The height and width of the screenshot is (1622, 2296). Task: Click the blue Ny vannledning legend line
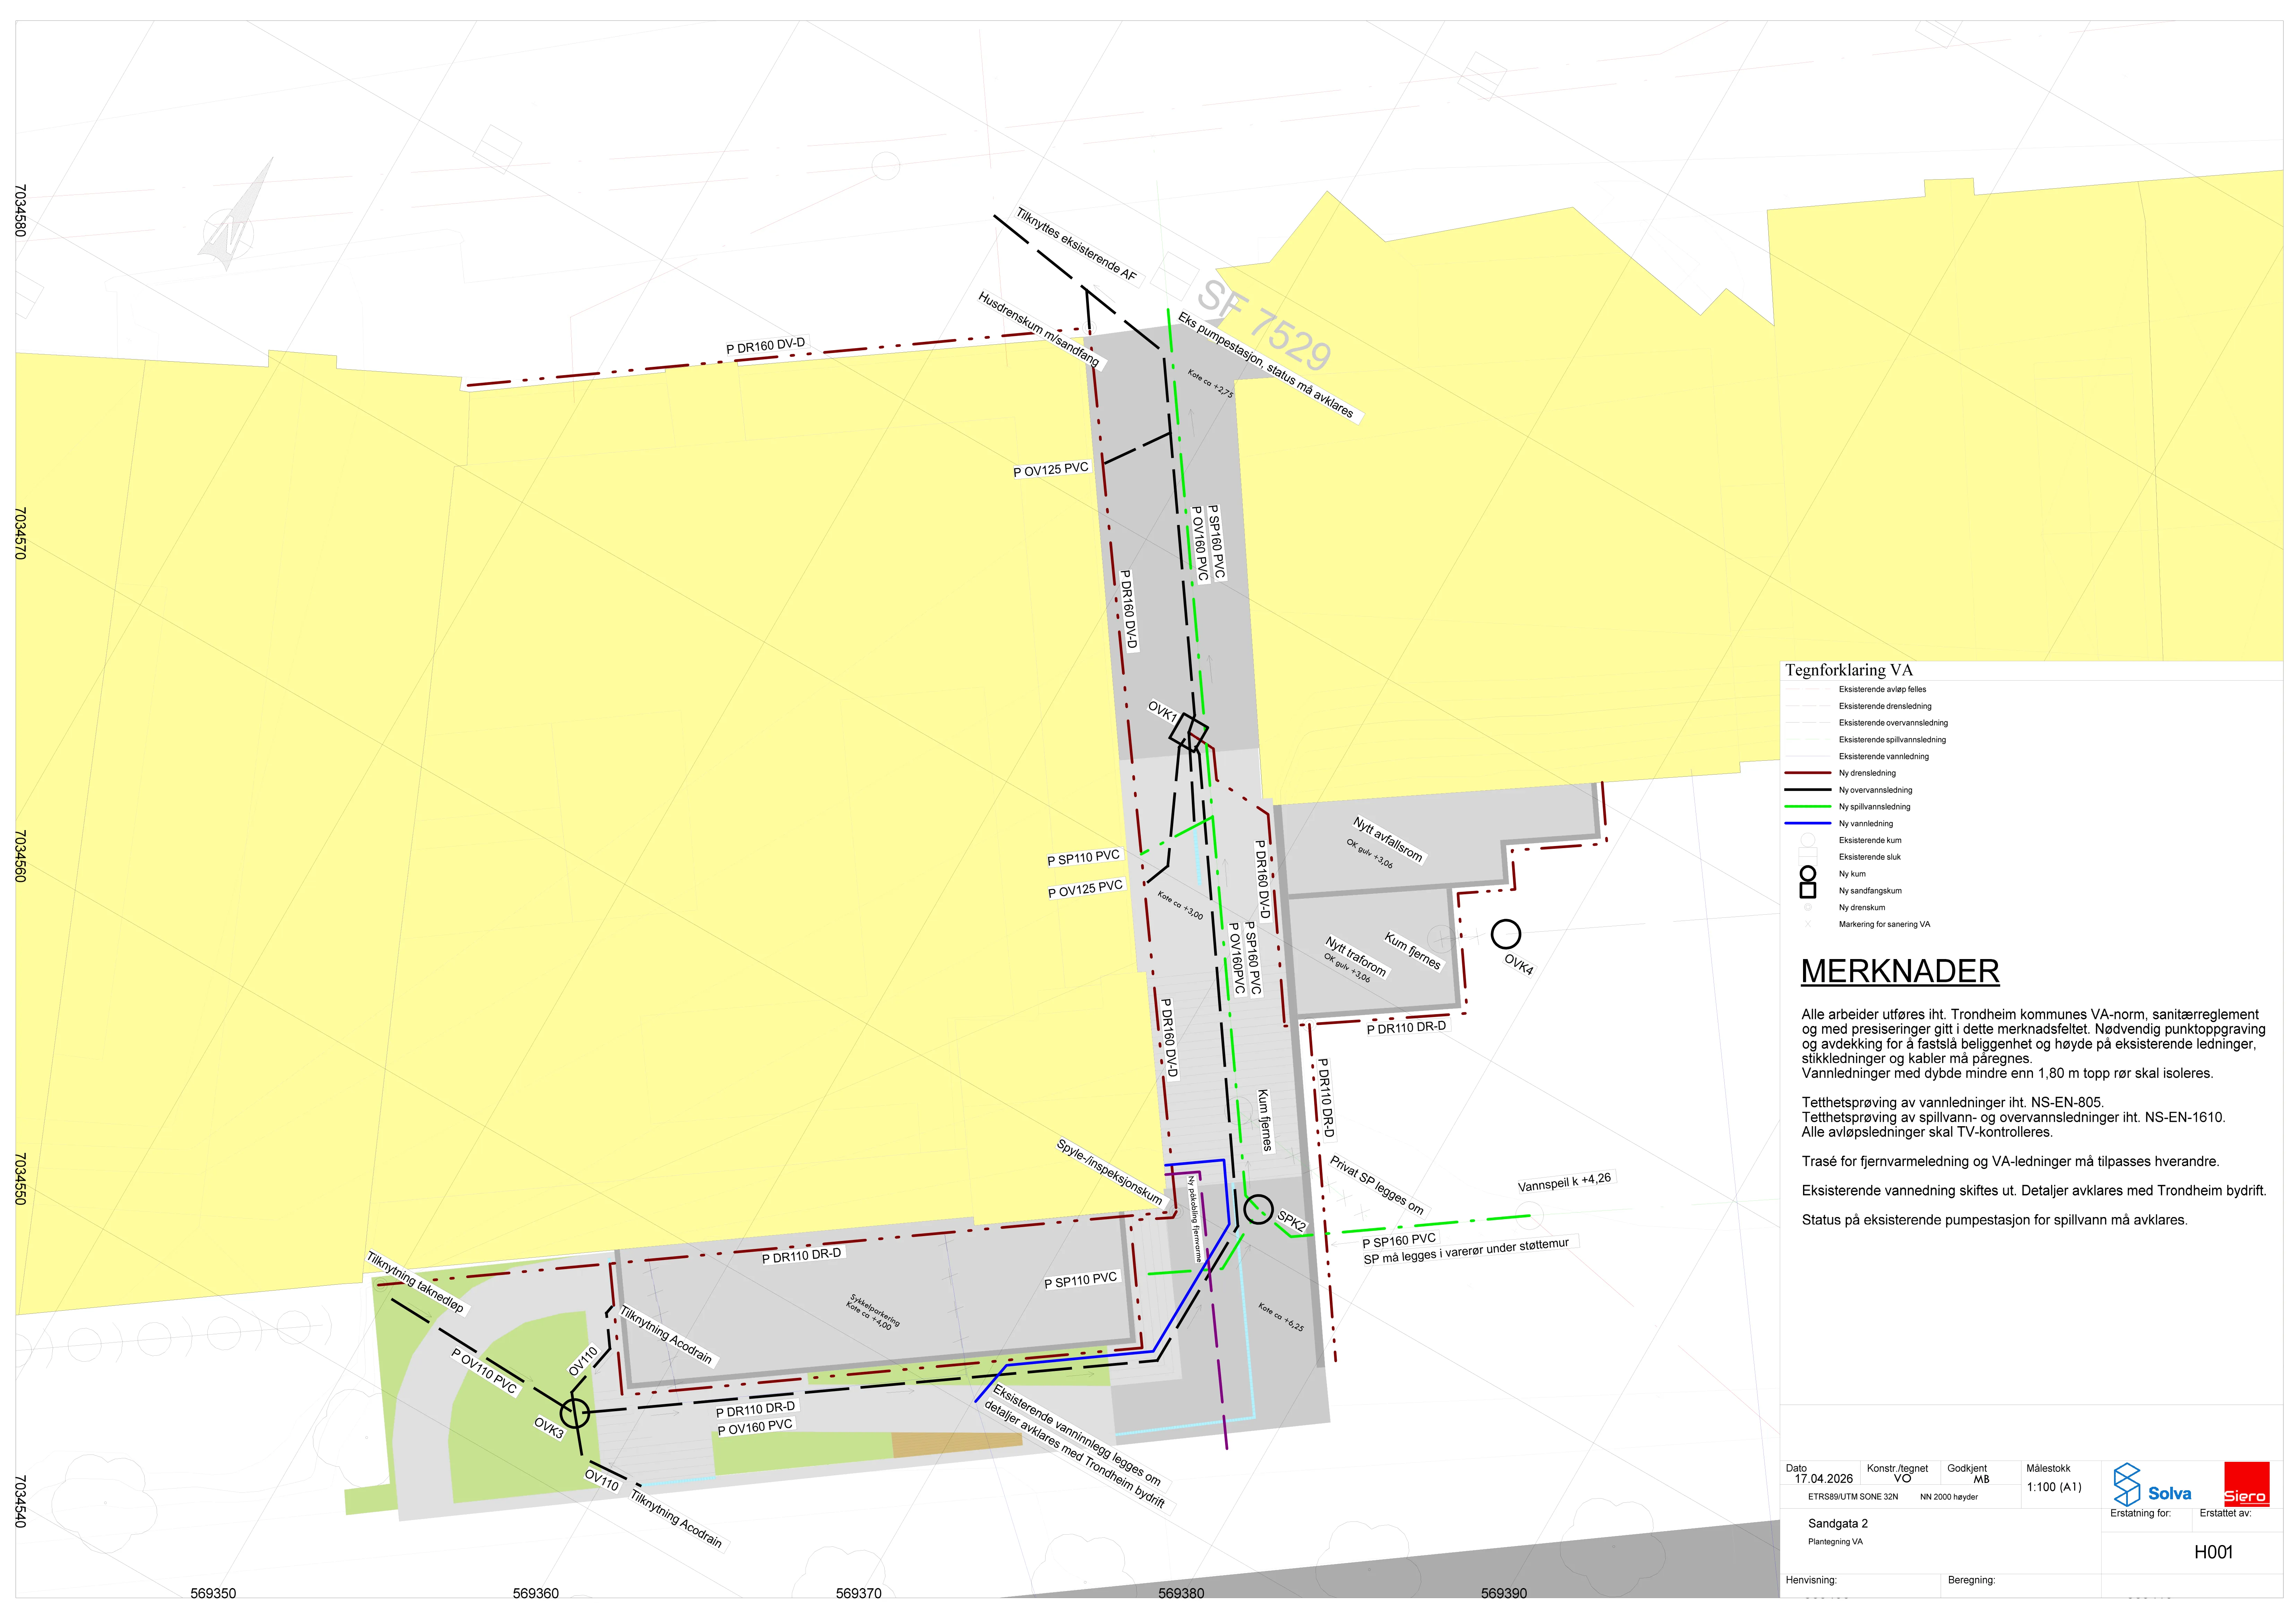point(1808,824)
